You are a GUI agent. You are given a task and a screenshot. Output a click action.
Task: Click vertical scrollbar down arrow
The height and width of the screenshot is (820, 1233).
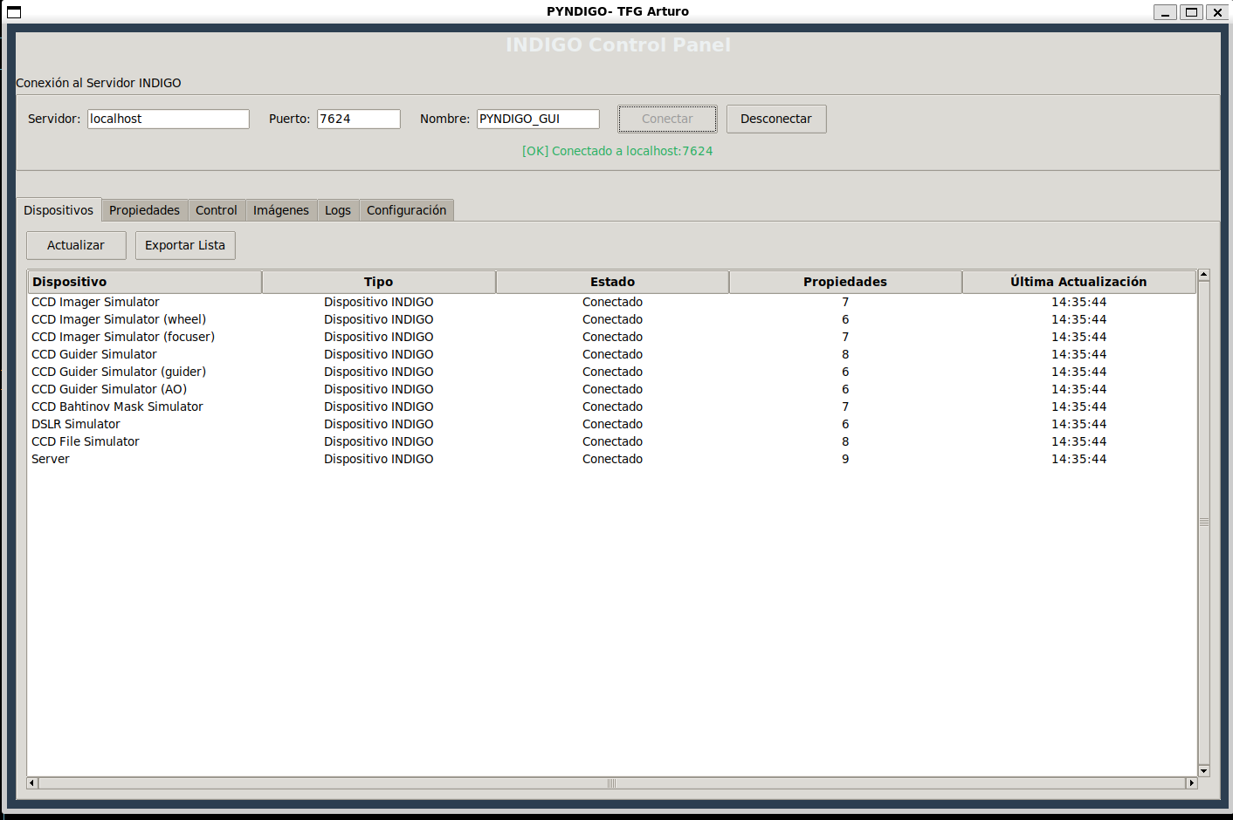point(1204,770)
